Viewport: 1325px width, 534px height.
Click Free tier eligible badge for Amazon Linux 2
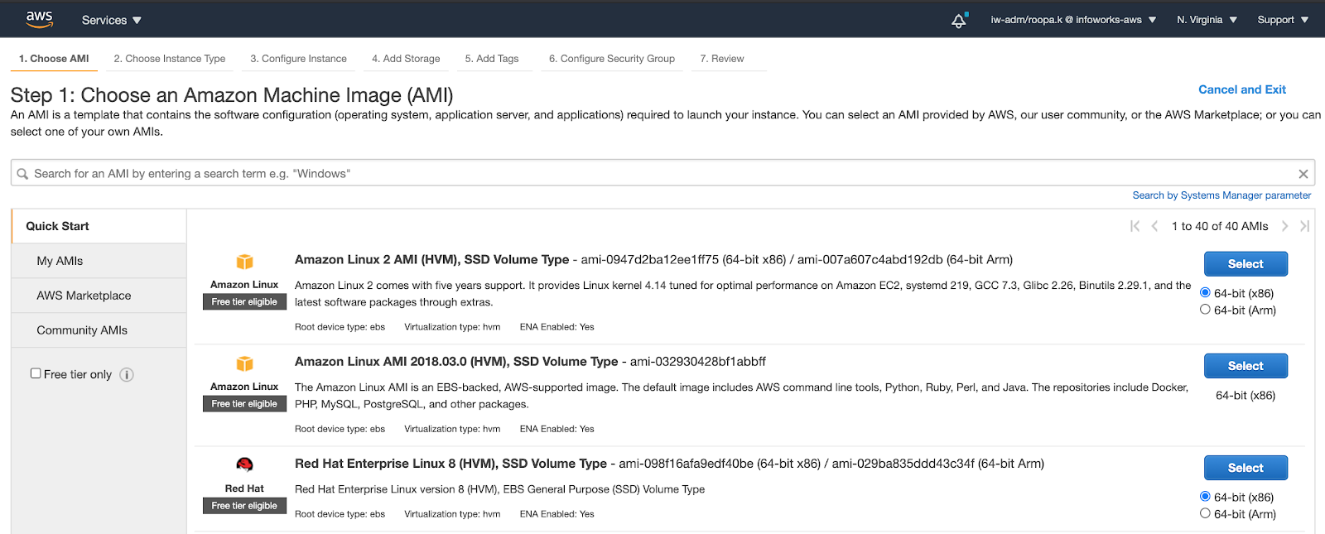coord(244,302)
